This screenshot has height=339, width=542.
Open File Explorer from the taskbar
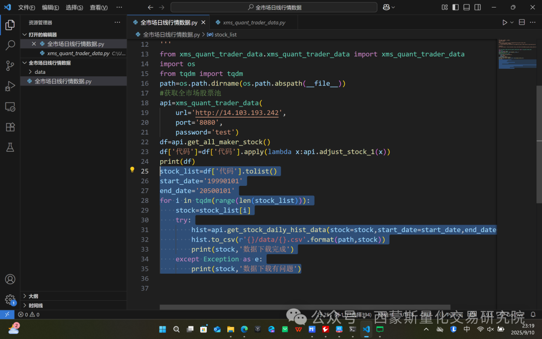pos(230,329)
